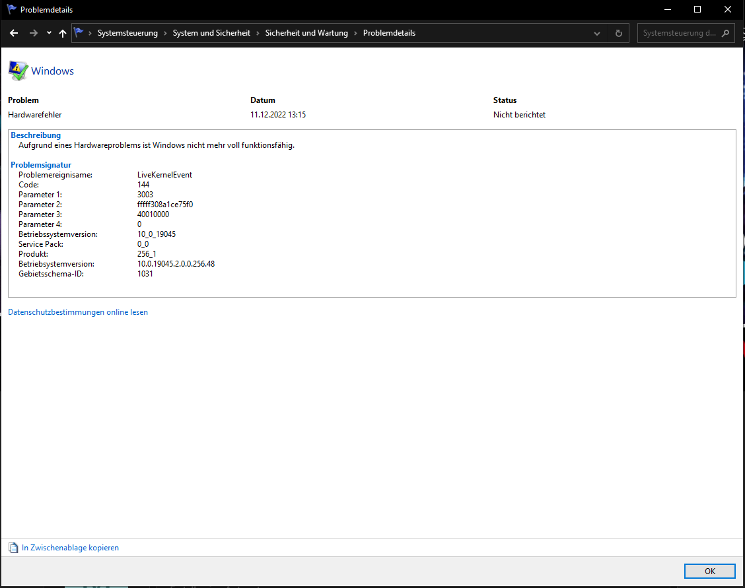This screenshot has height=588, width=745.
Task: Click the Beschreibung heading
Action: tap(36, 135)
